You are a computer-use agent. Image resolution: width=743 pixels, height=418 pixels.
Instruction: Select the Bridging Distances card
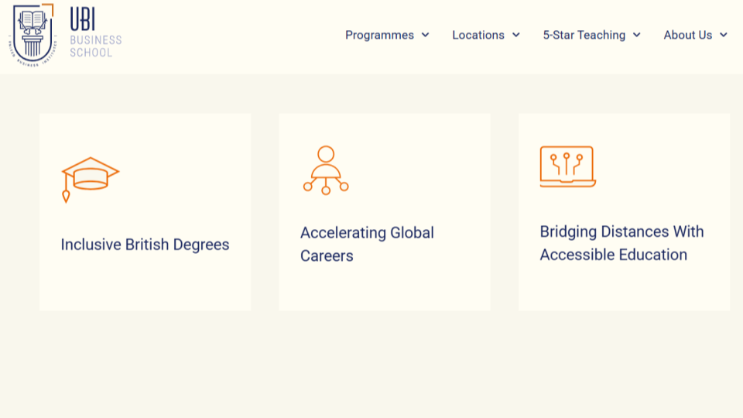pyautogui.click(x=624, y=212)
